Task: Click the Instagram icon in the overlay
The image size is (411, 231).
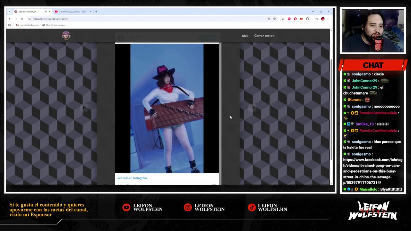Action: [188, 208]
